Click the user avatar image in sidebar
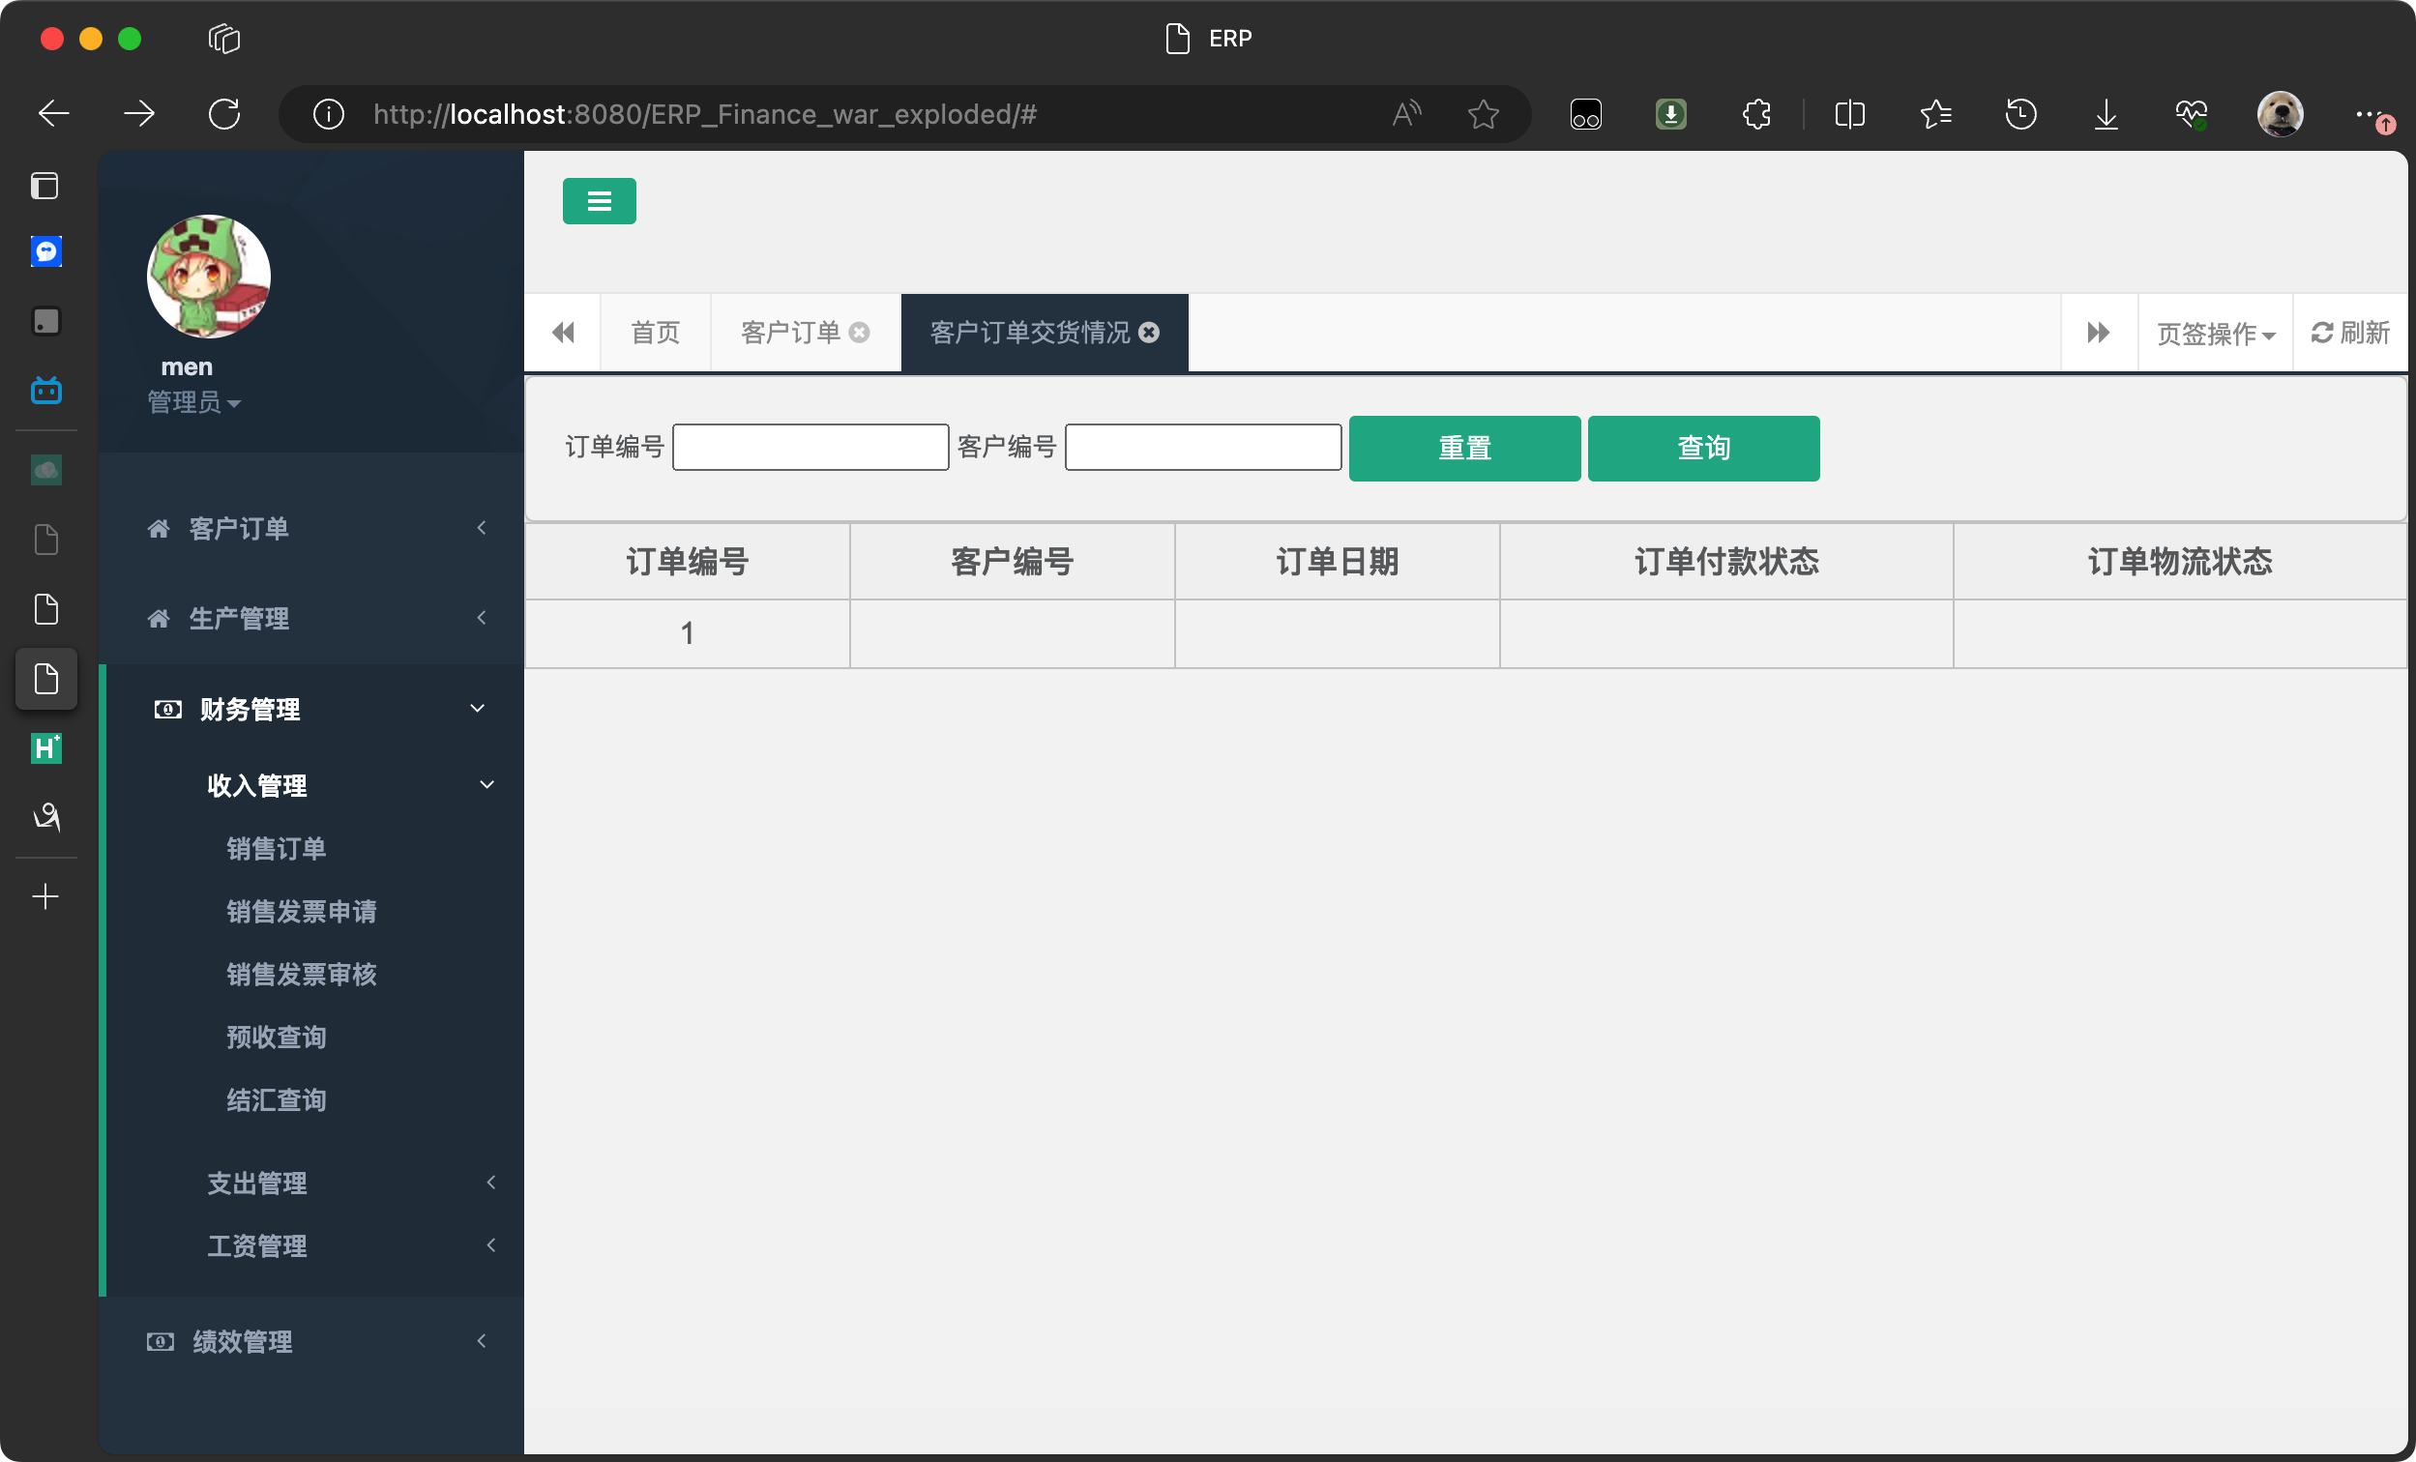Image resolution: width=2416 pixels, height=1462 pixels. 209,277
